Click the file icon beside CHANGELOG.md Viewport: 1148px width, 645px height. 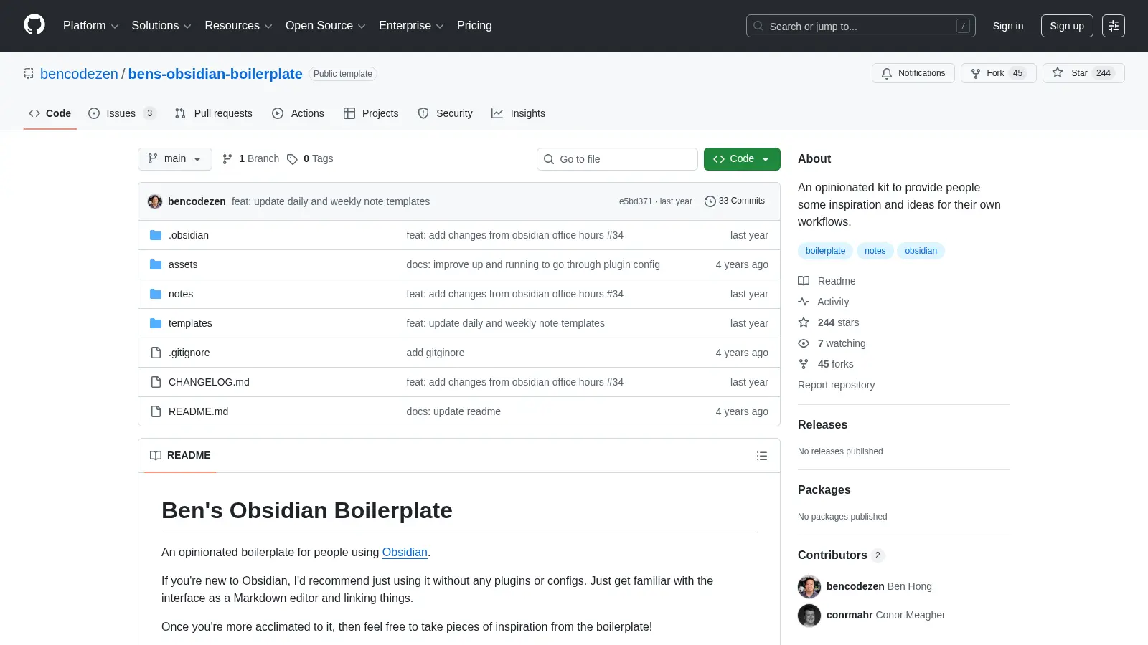156,382
